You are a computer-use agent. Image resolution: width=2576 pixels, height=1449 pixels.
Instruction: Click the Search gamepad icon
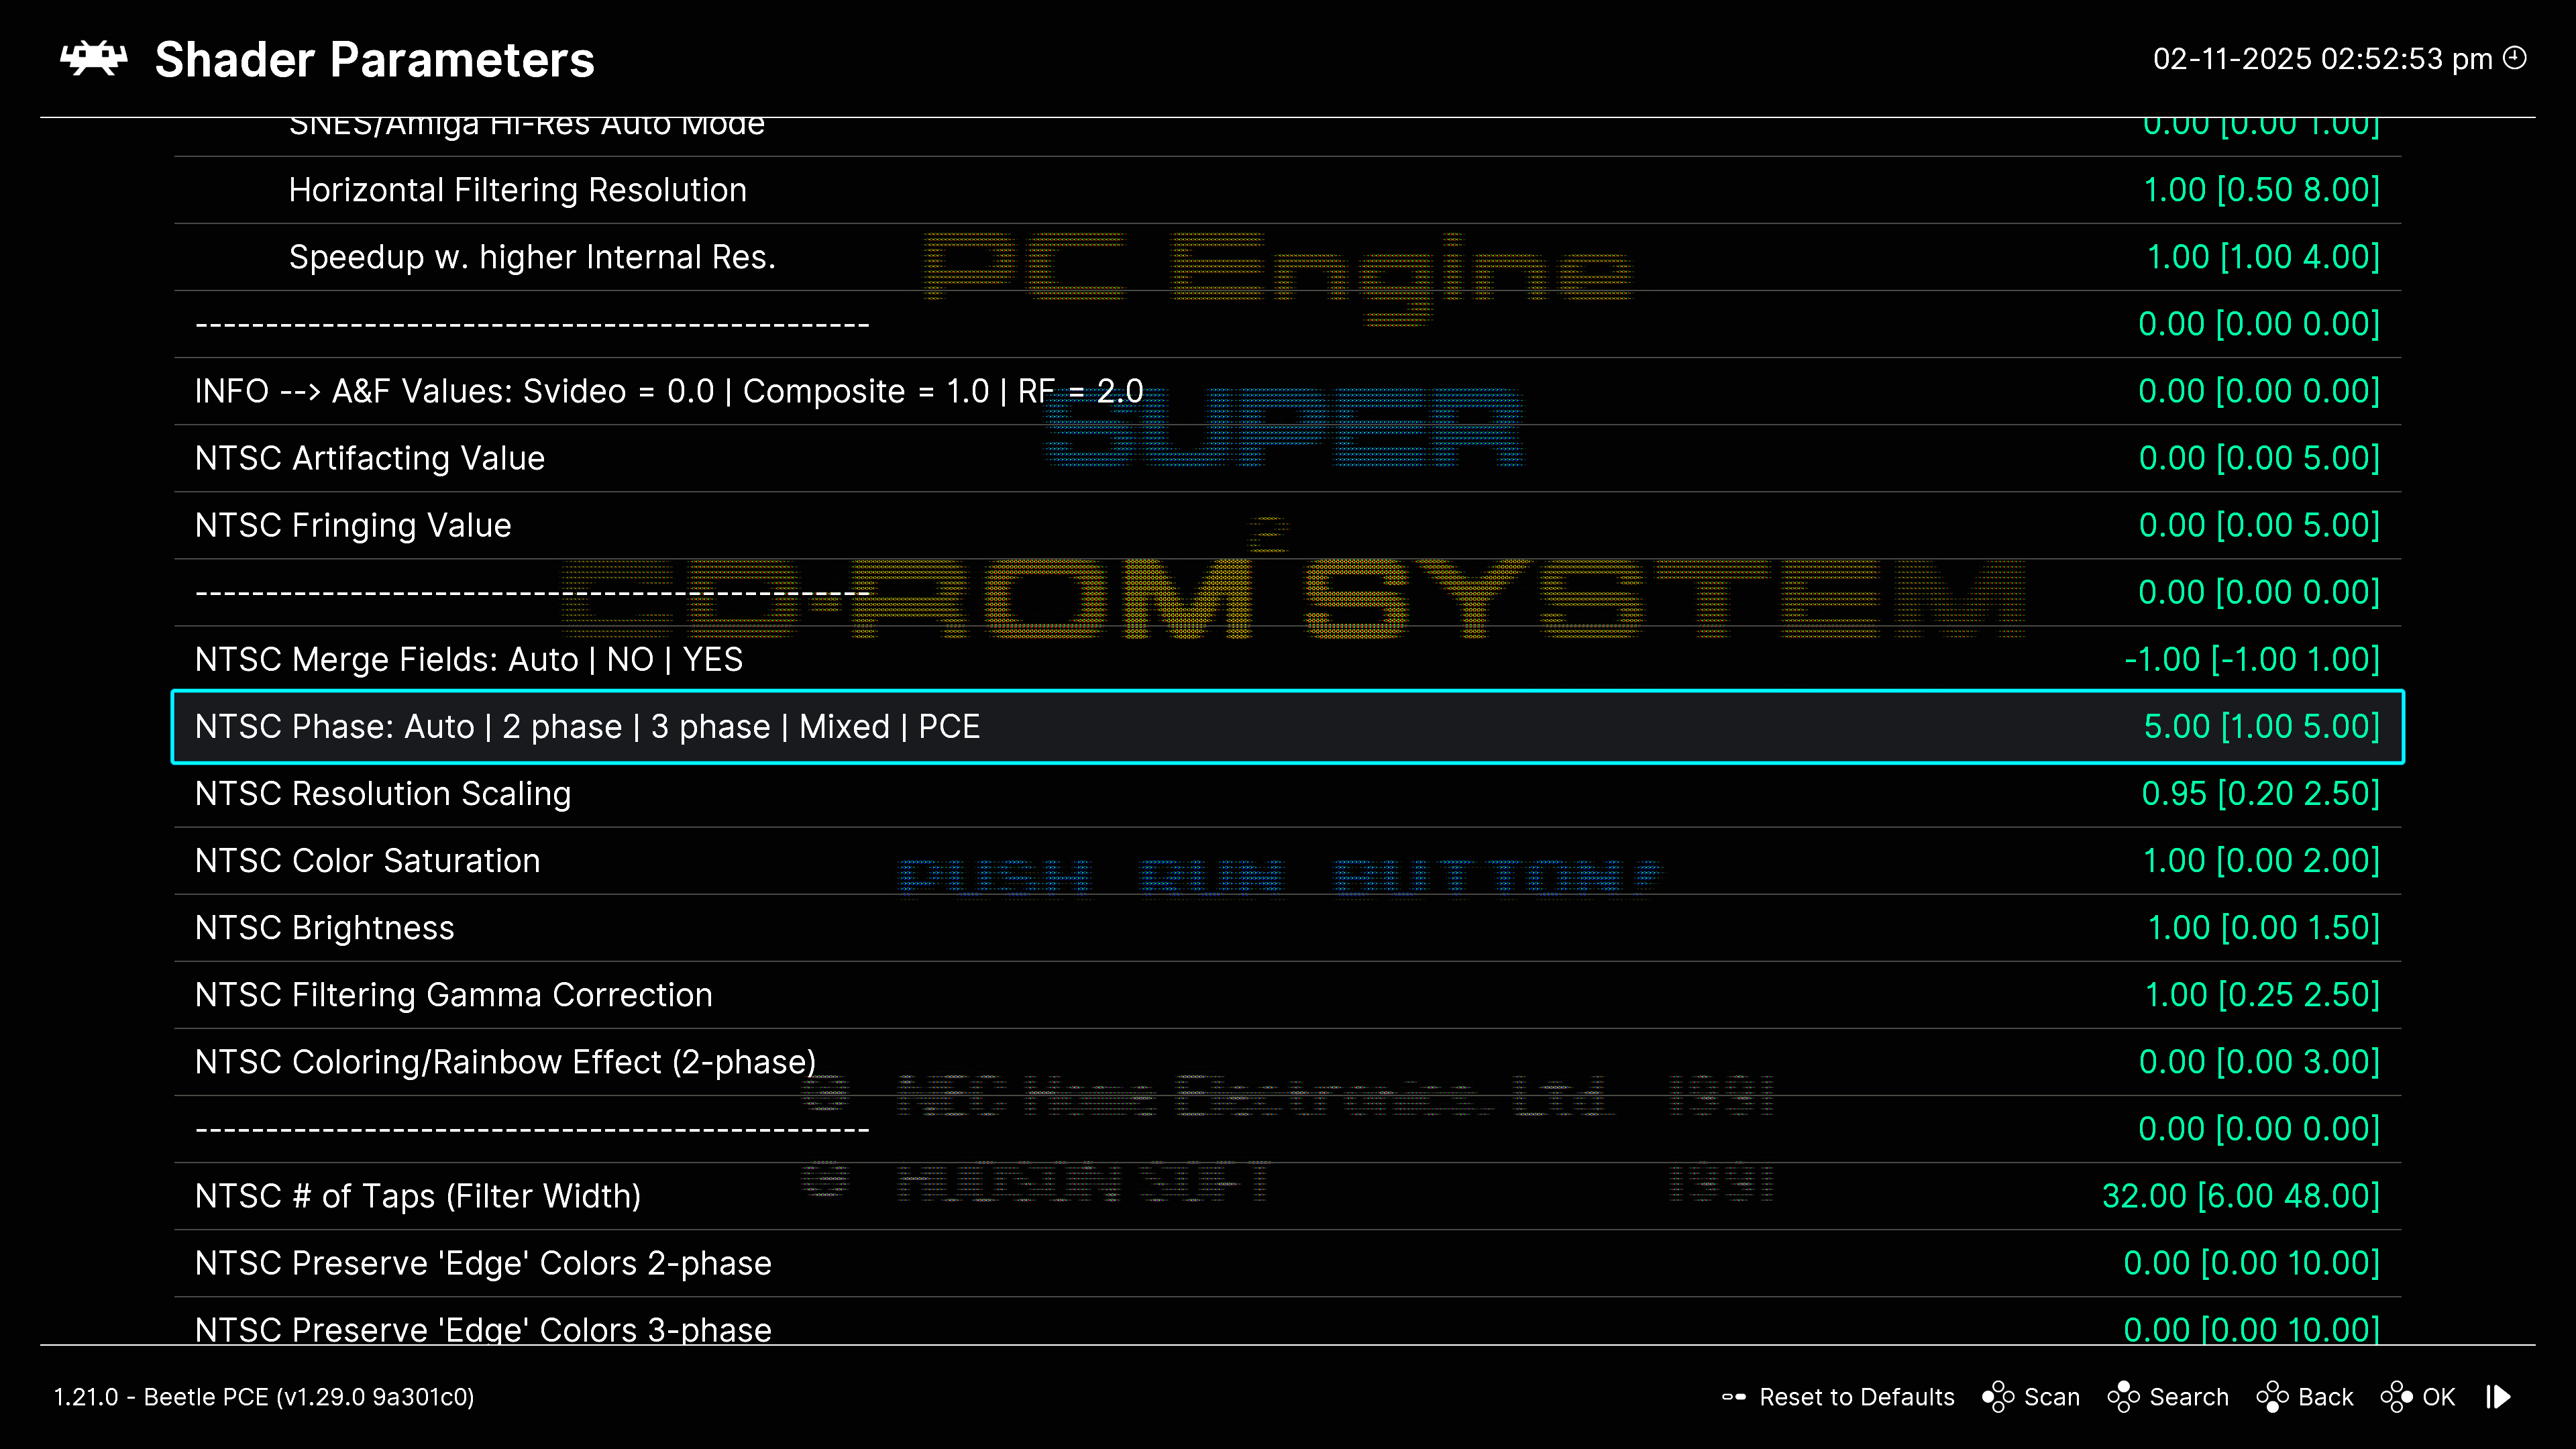tap(2123, 1397)
